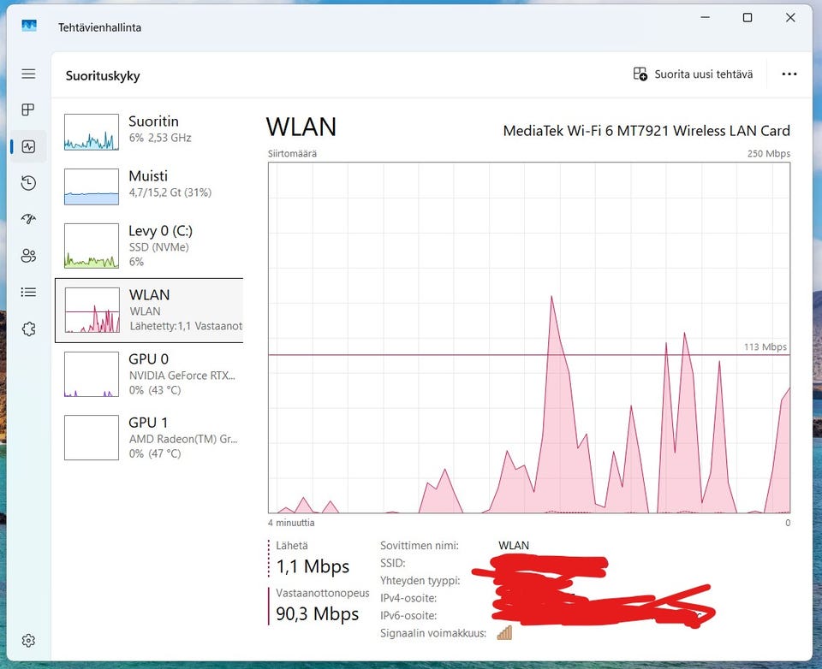Click the Siirtomäärä graph title

292,153
